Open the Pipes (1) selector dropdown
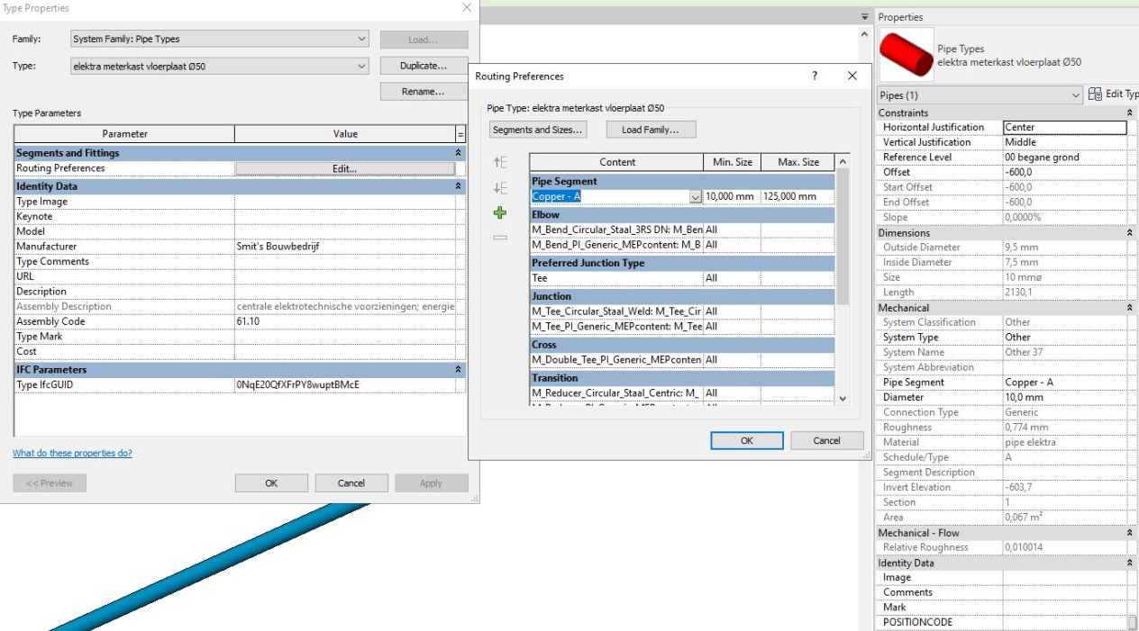 [x=1077, y=94]
